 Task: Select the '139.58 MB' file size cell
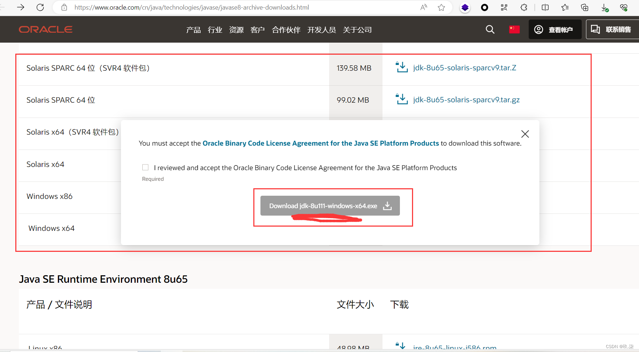click(x=354, y=68)
